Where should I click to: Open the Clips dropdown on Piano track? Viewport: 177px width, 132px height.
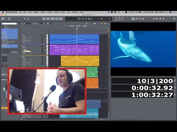(x=27, y=47)
